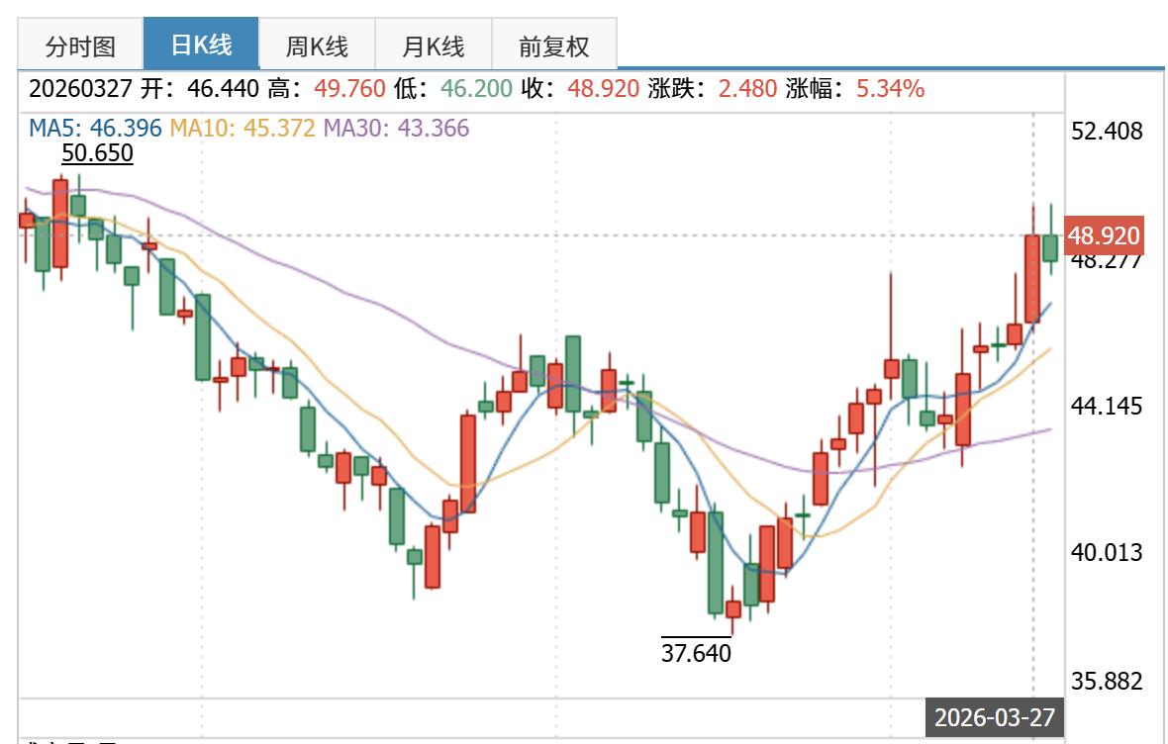
Task: Click the MA30: 43.366 indicator label
Action: click(x=396, y=128)
